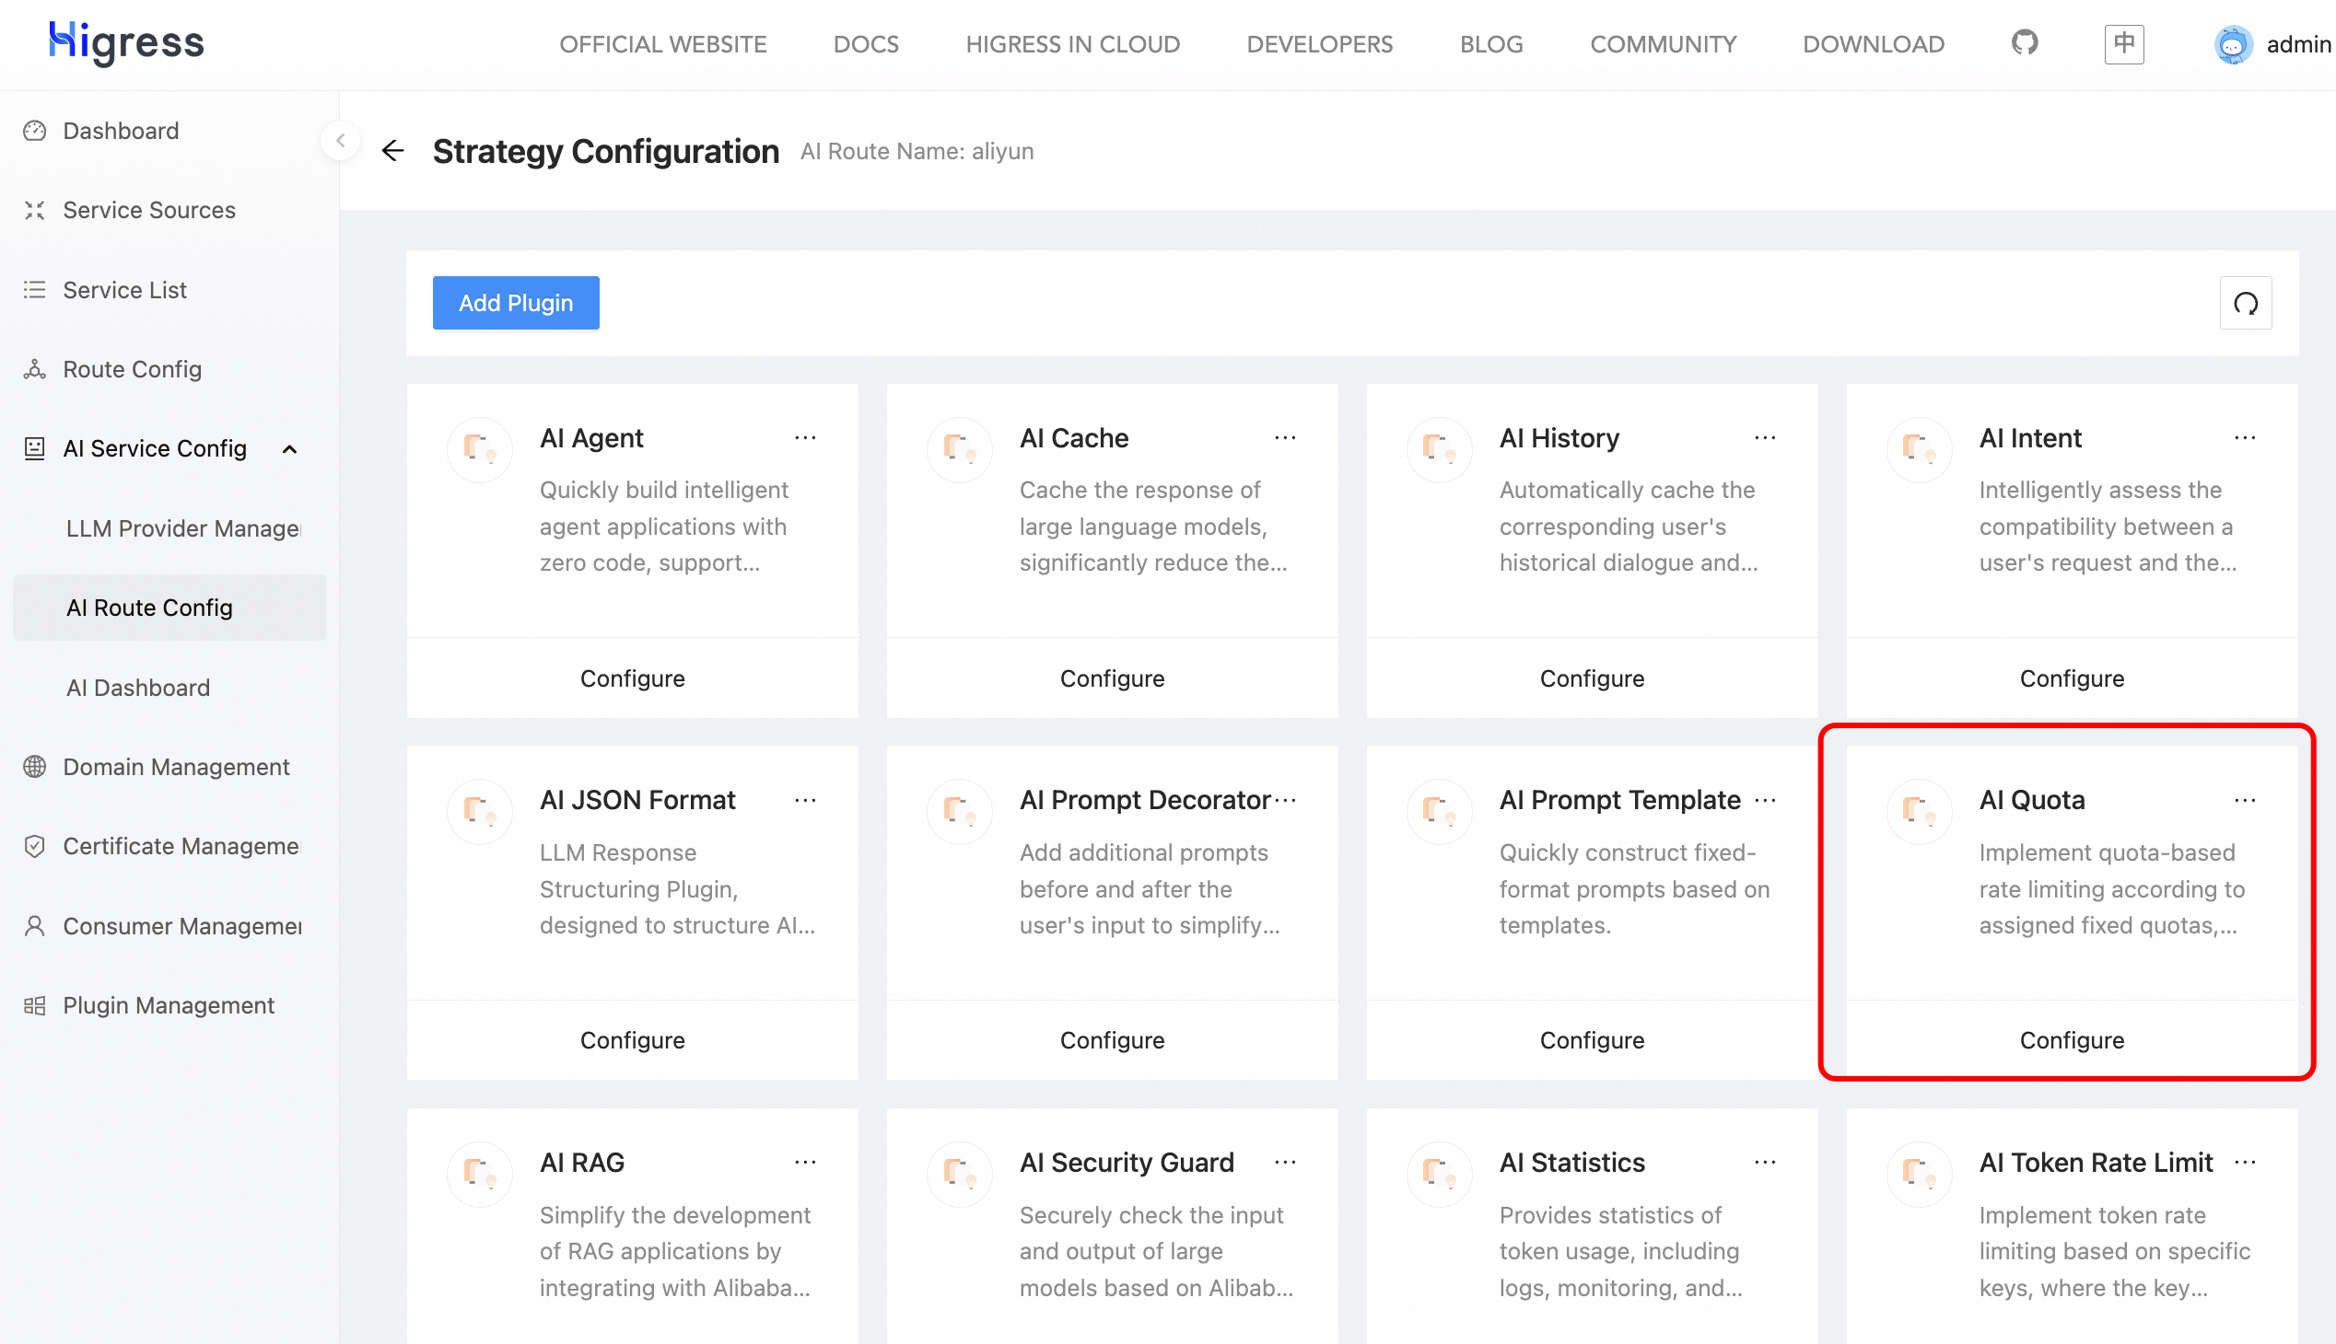Select LLM Provider Management in sidebar

pos(183,528)
